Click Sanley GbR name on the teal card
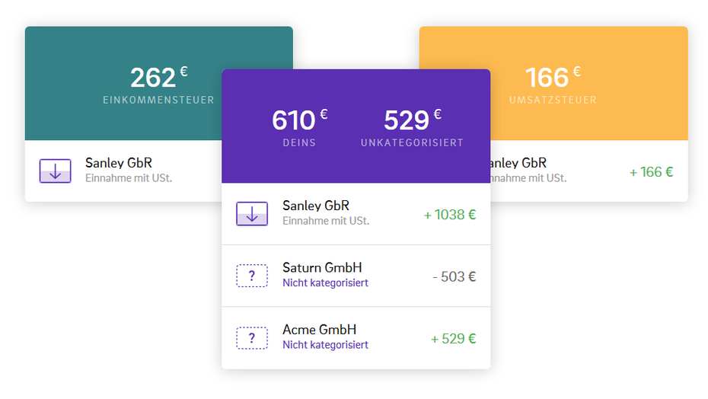 pyautogui.click(x=118, y=163)
